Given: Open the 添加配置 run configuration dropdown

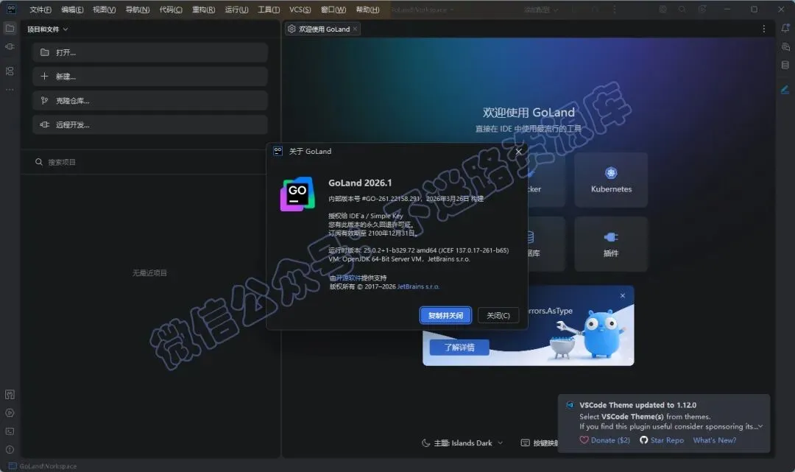Looking at the screenshot, I should (x=541, y=9).
